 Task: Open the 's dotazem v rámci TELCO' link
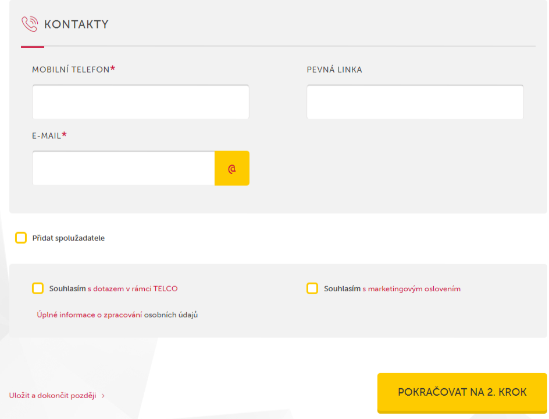(x=133, y=288)
